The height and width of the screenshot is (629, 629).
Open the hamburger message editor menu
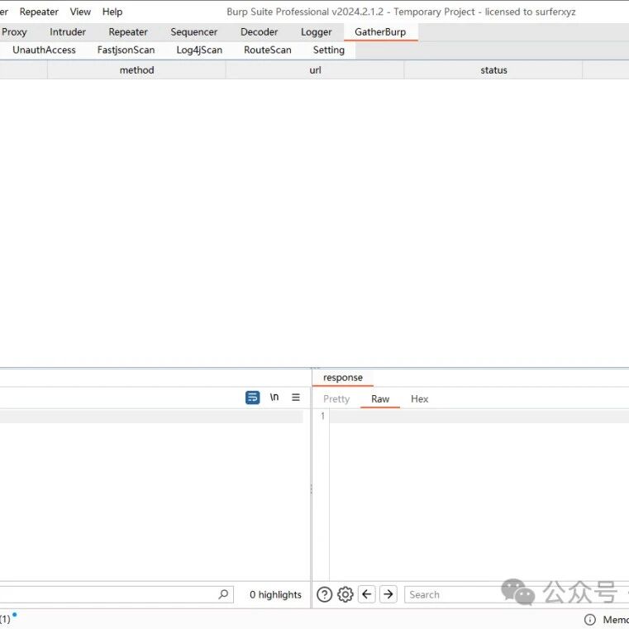point(296,397)
